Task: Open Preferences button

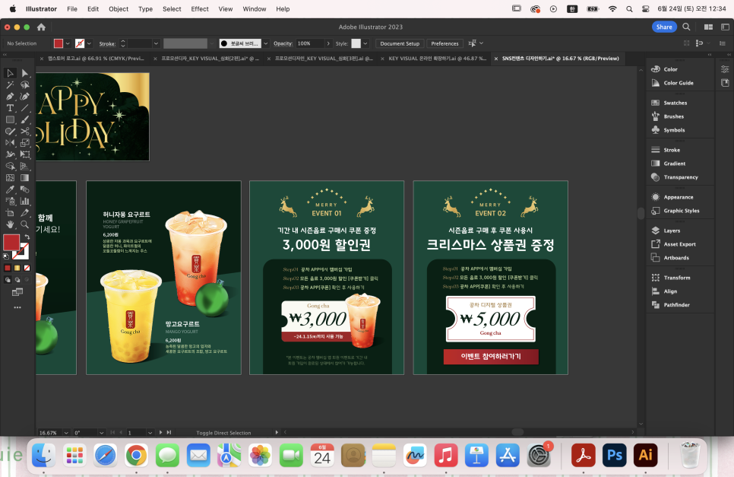Action: click(x=445, y=43)
